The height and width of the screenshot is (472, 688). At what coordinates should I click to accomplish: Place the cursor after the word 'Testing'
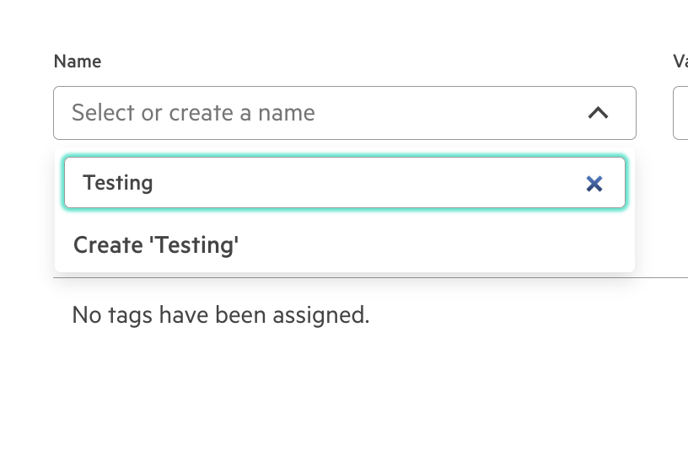tap(156, 183)
